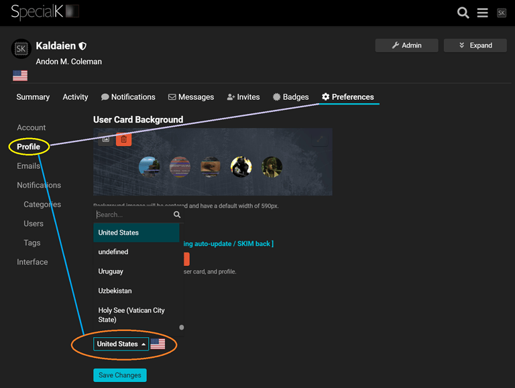This screenshot has width=515, height=388.
Task: Open the search magnifier in header
Action: click(x=463, y=13)
